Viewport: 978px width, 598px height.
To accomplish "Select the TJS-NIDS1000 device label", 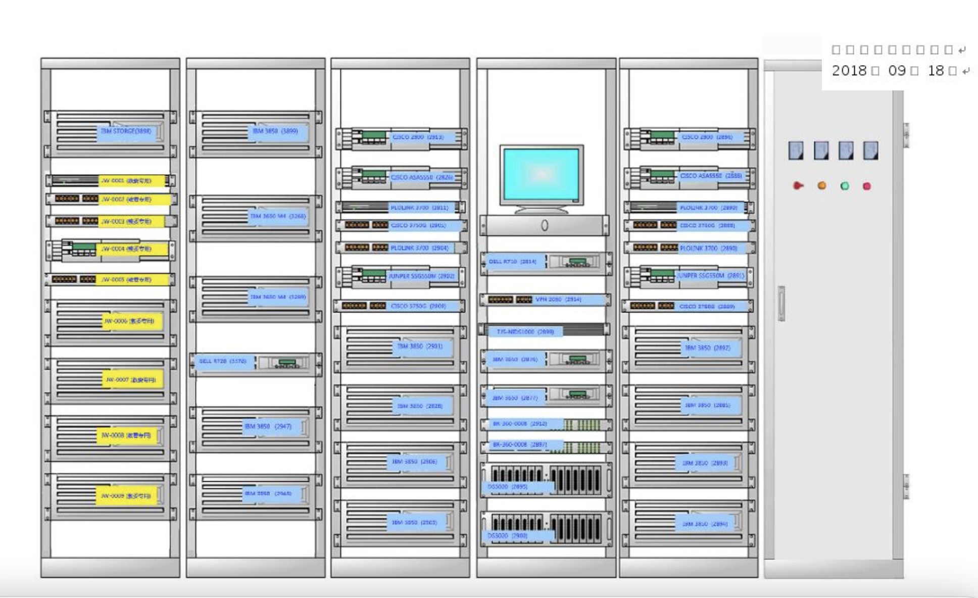I will click(x=525, y=332).
